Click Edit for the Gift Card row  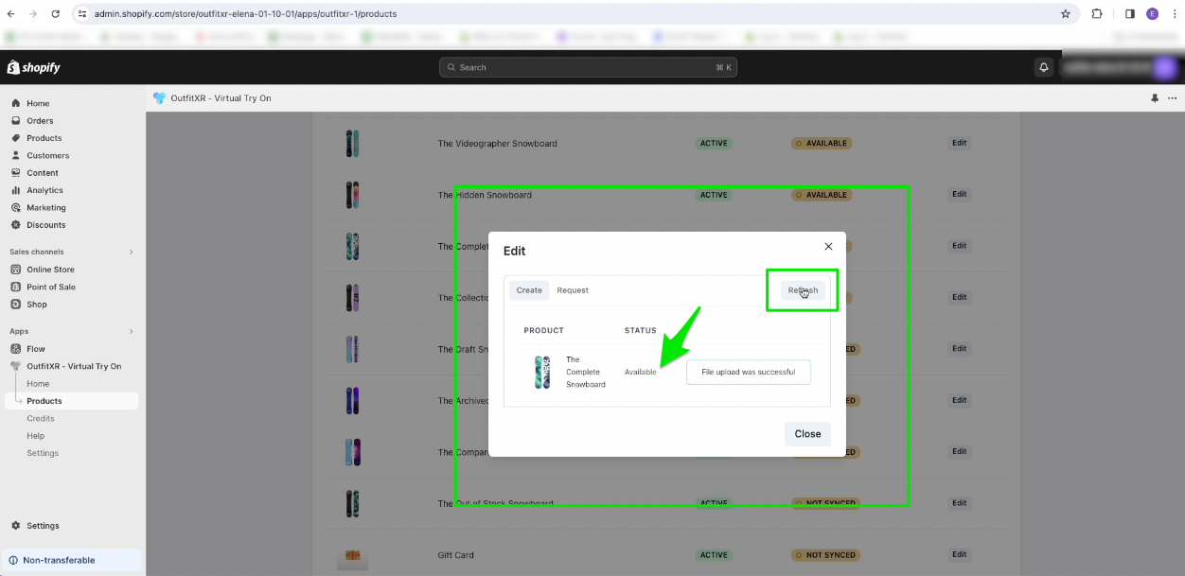point(960,555)
